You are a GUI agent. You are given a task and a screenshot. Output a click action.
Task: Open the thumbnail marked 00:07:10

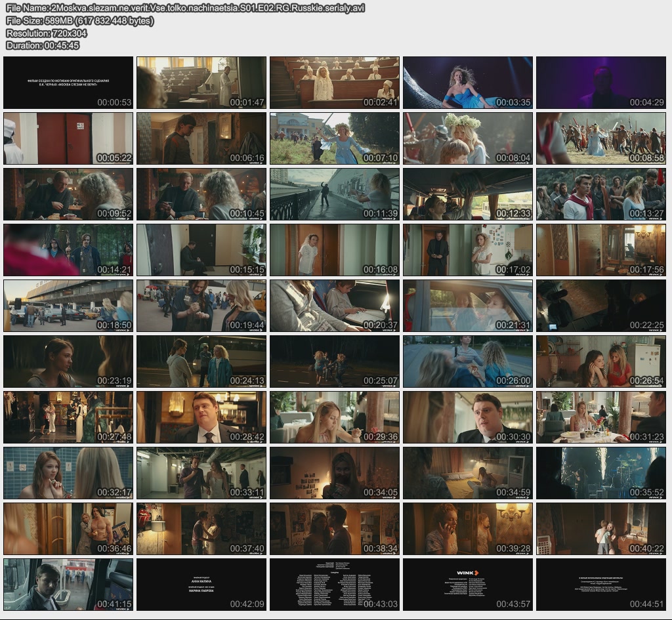coord(334,138)
